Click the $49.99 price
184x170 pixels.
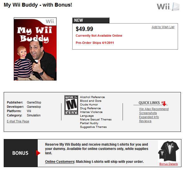click(x=85, y=29)
